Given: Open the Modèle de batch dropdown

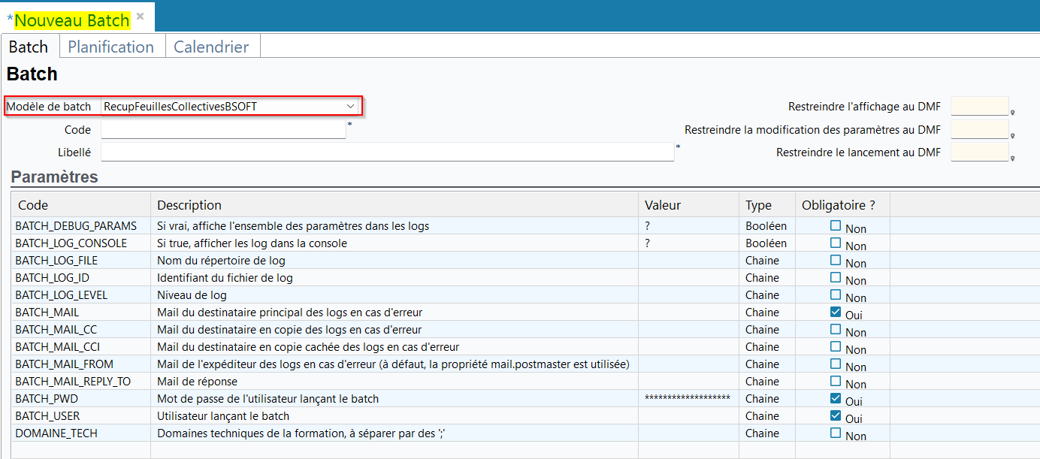Looking at the screenshot, I should pos(350,107).
